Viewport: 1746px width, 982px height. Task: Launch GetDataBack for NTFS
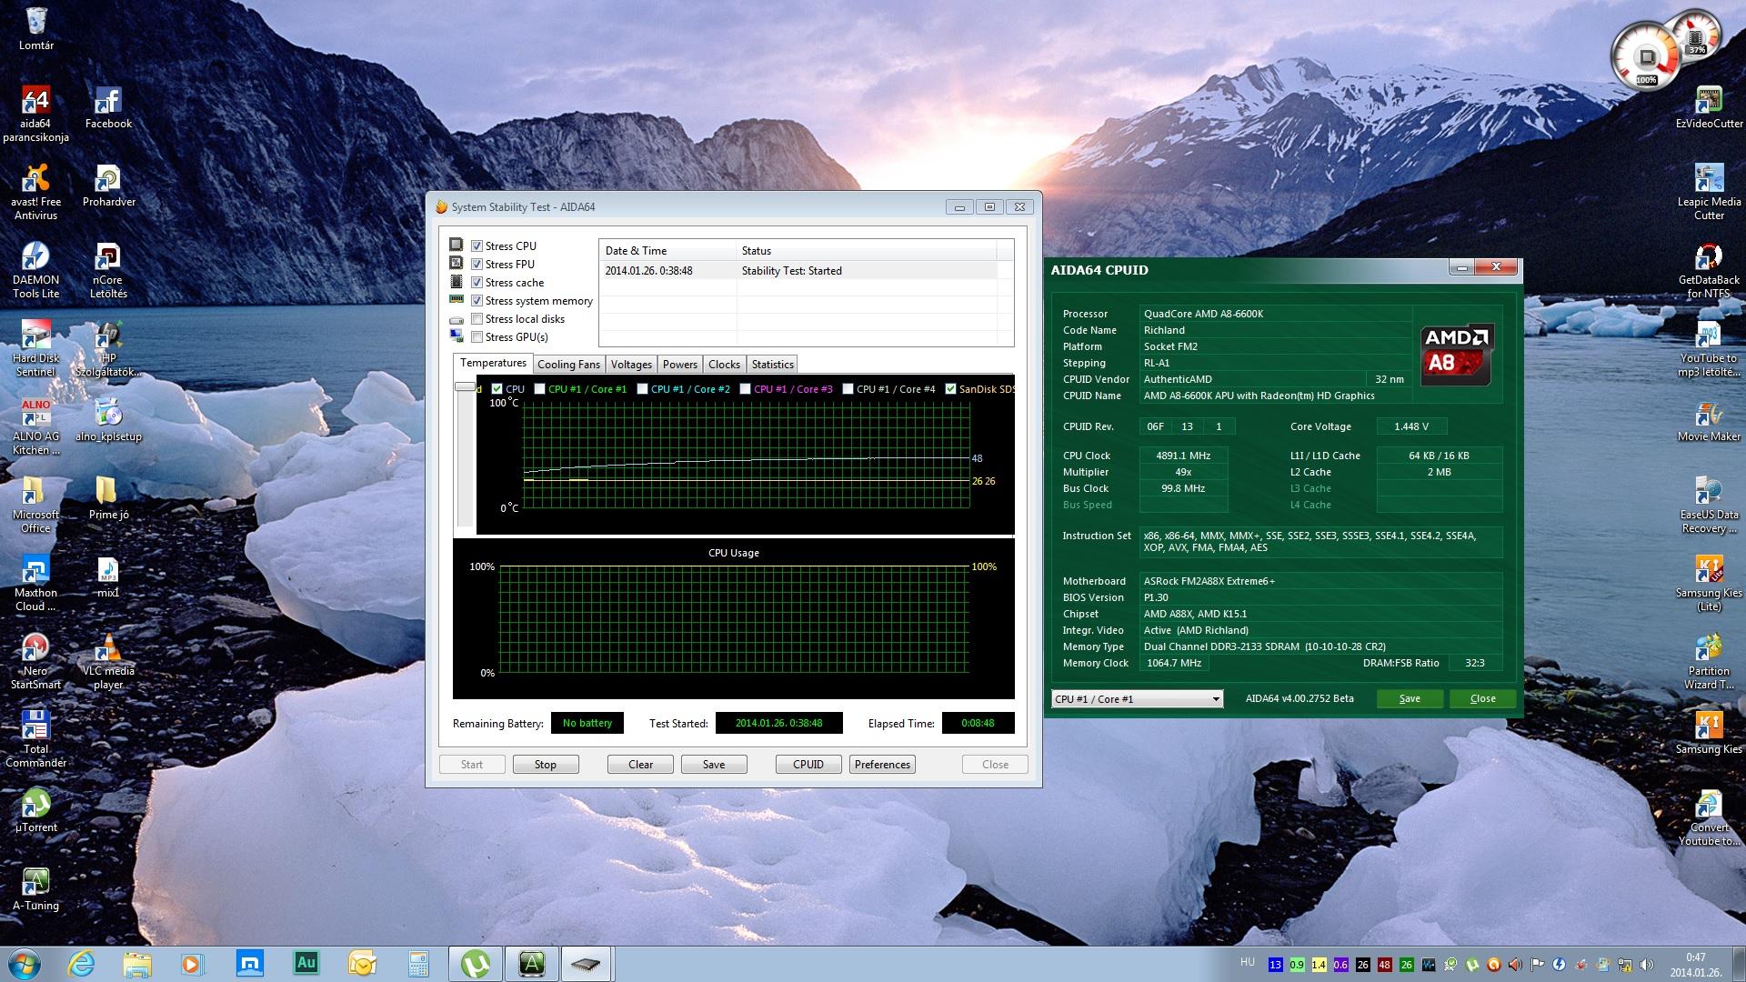pos(1709,269)
